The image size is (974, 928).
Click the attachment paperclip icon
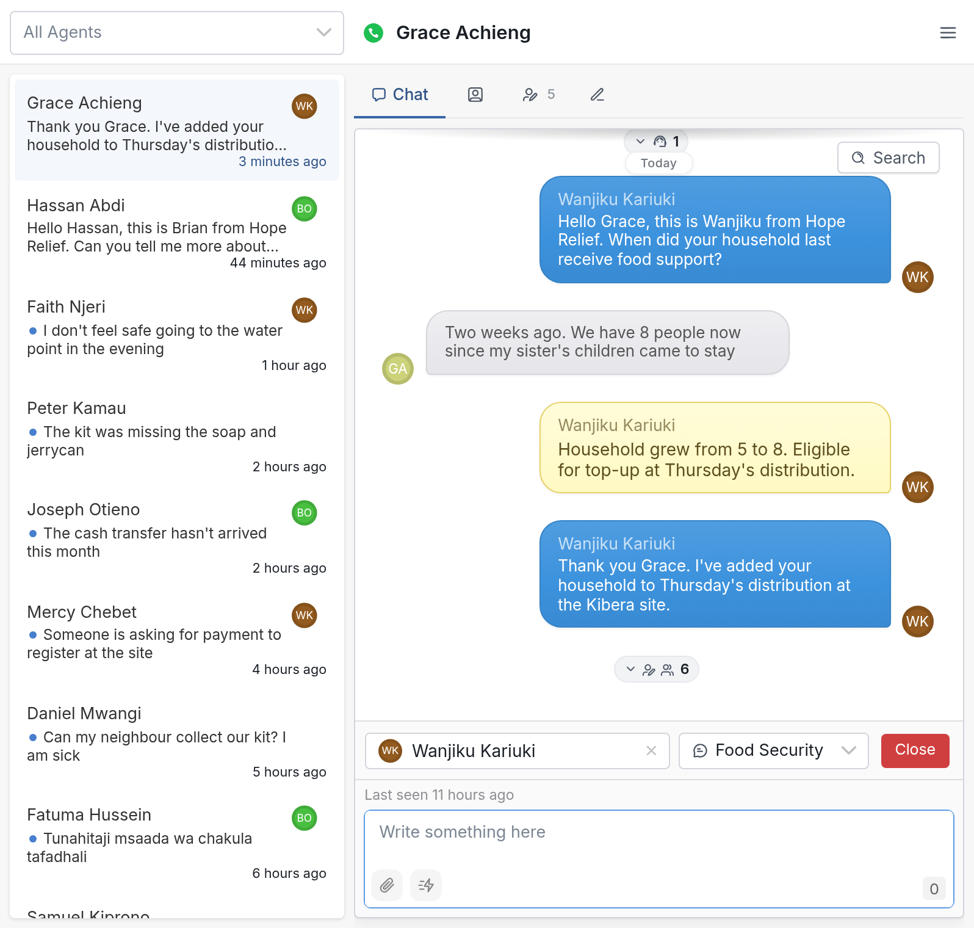click(387, 885)
